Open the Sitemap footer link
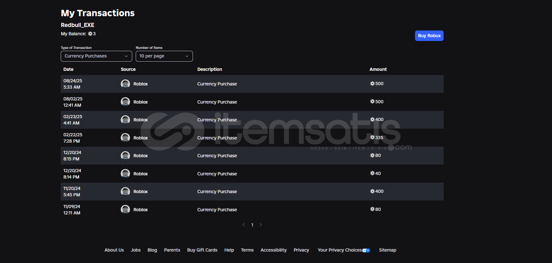Viewport: 552px width, 263px height. pyautogui.click(x=388, y=250)
